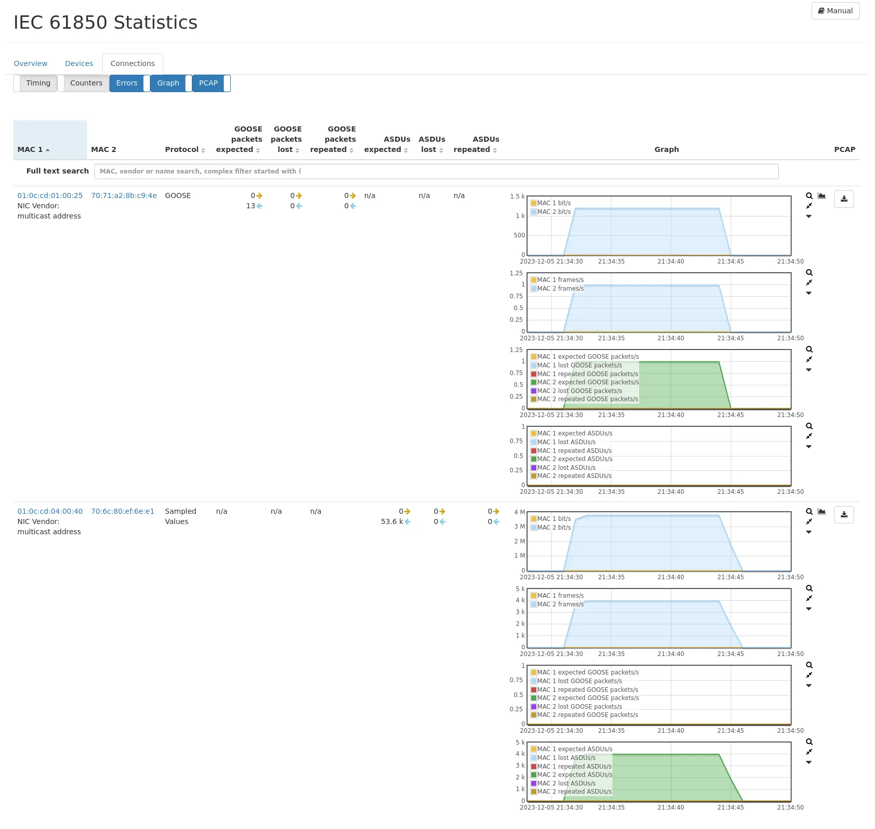The width and height of the screenshot is (875, 829).
Task: Expand down-caret menu on GOOSE bit/s graph
Action: pos(809,216)
